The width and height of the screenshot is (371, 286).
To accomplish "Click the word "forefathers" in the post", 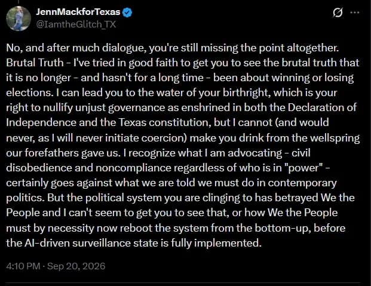I will (52, 153).
